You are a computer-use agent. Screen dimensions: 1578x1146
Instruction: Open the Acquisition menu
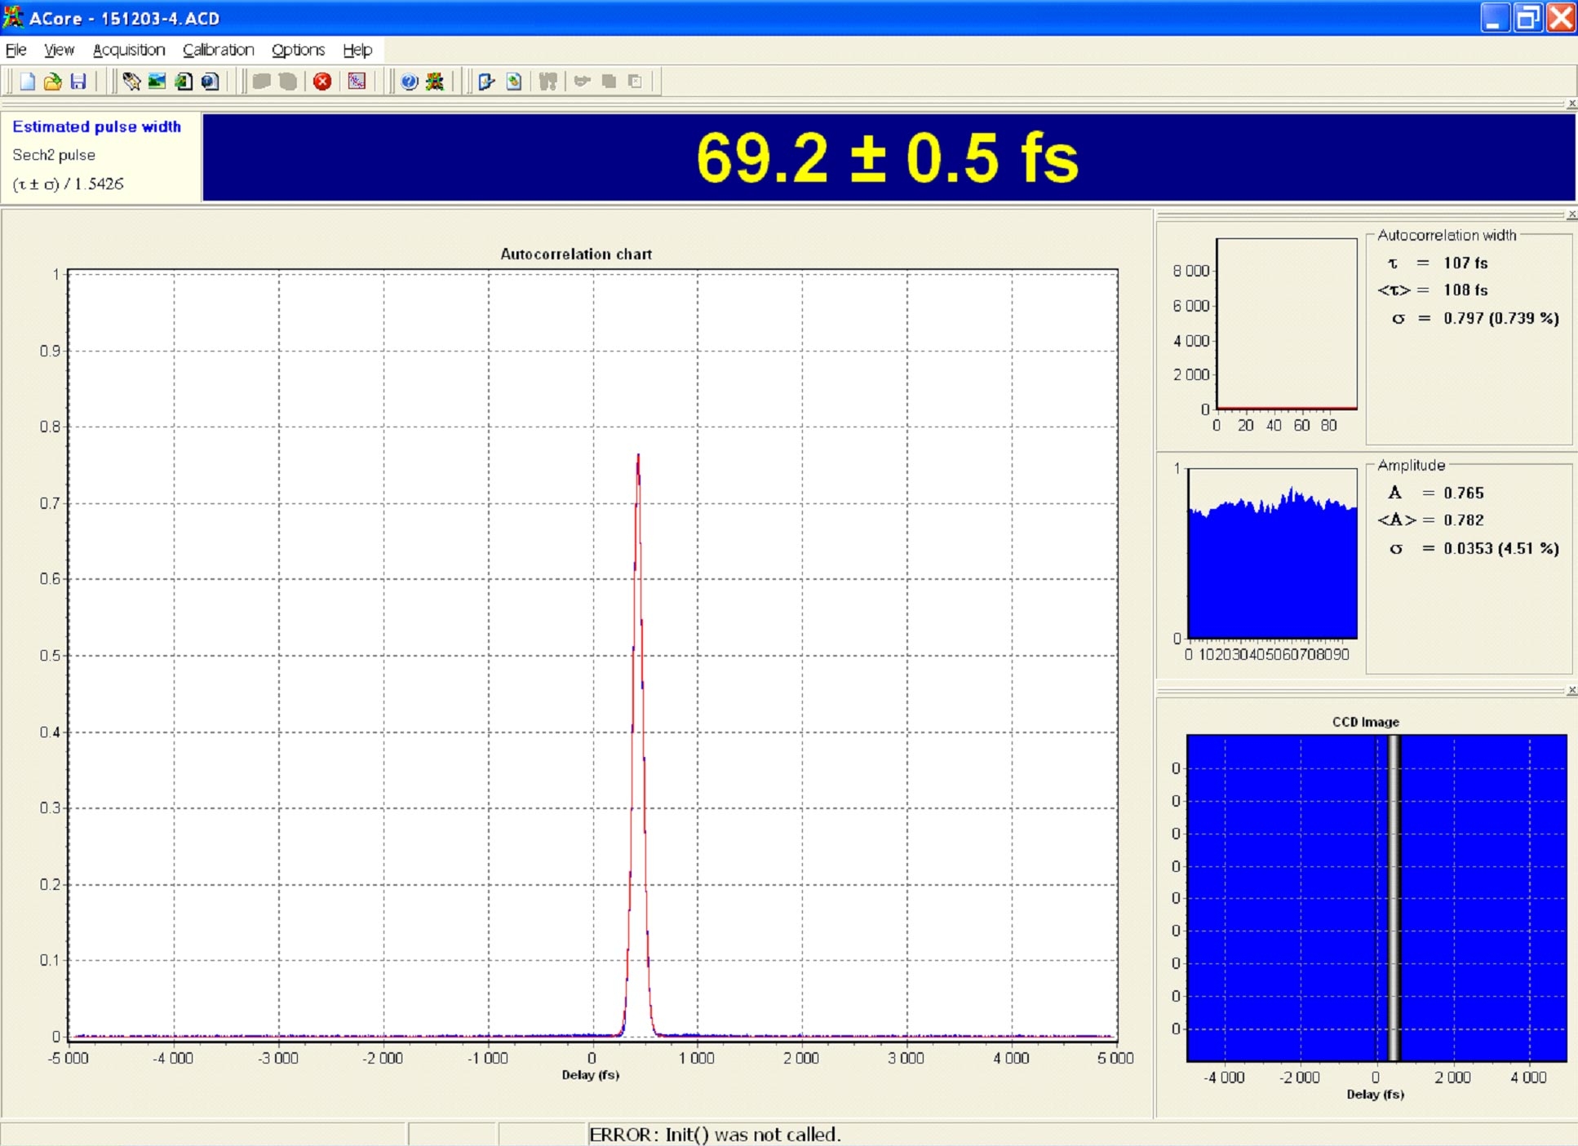129,50
